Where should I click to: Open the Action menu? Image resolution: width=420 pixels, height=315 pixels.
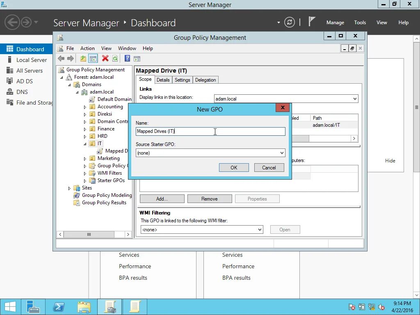click(x=87, y=48)
